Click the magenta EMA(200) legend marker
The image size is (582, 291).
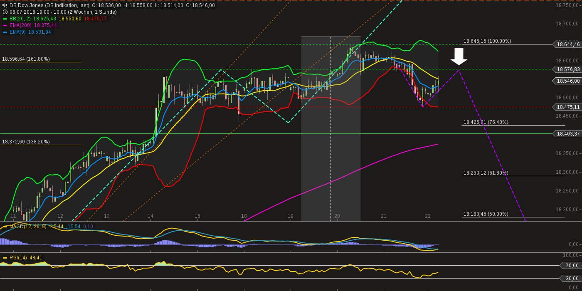coord(5,25)
